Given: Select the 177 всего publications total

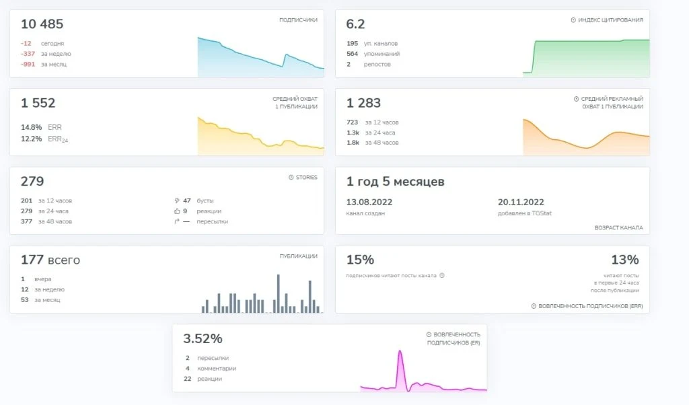Looking at the screenshot, I should (50, 260).
